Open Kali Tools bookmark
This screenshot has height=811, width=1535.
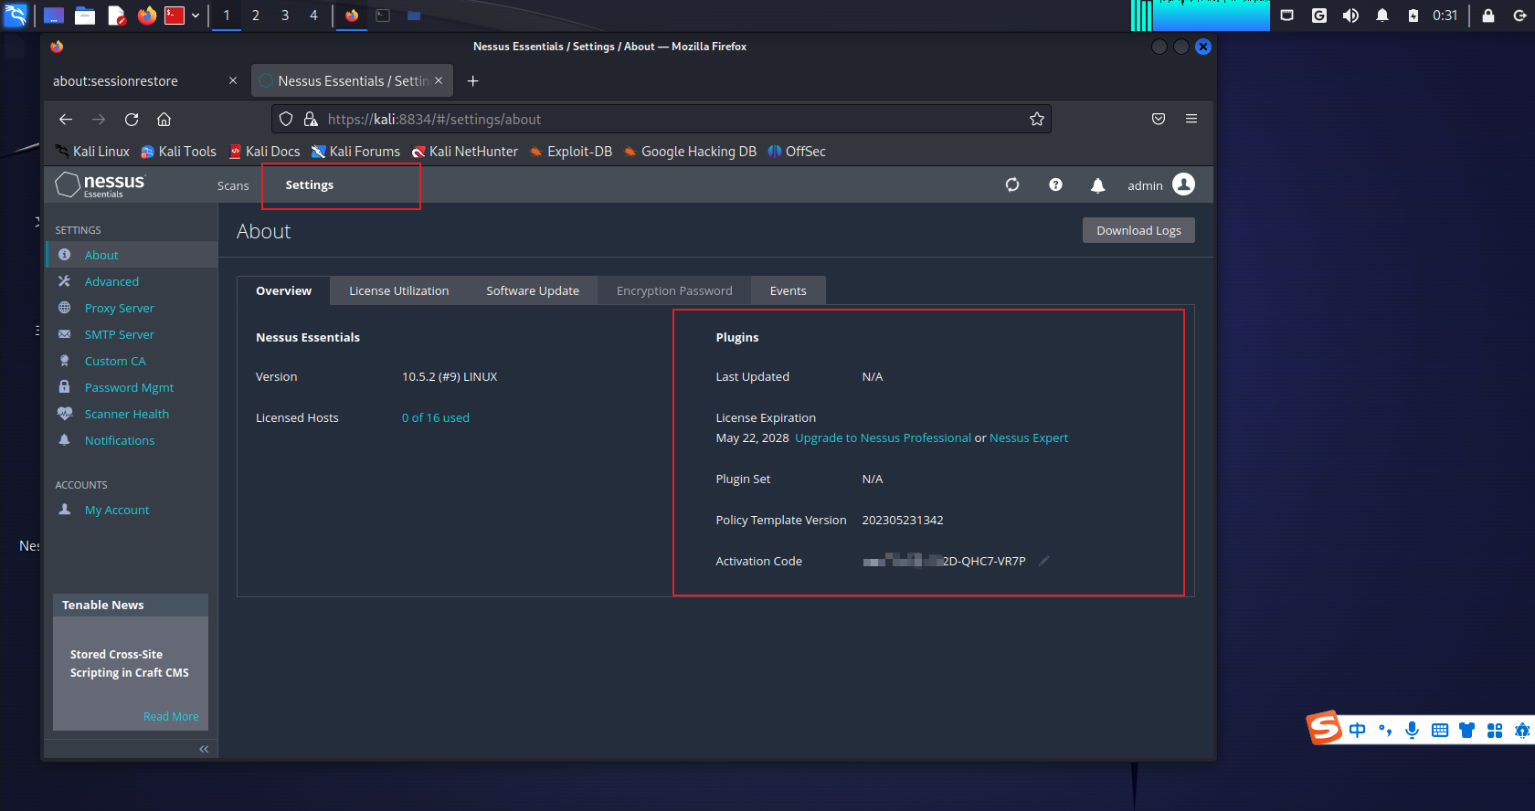[x=179, y=152]
